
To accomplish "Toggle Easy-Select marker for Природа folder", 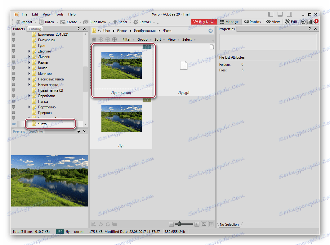I will click(13, 112).
